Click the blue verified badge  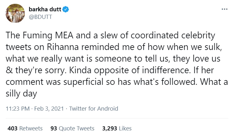[66, 9]
